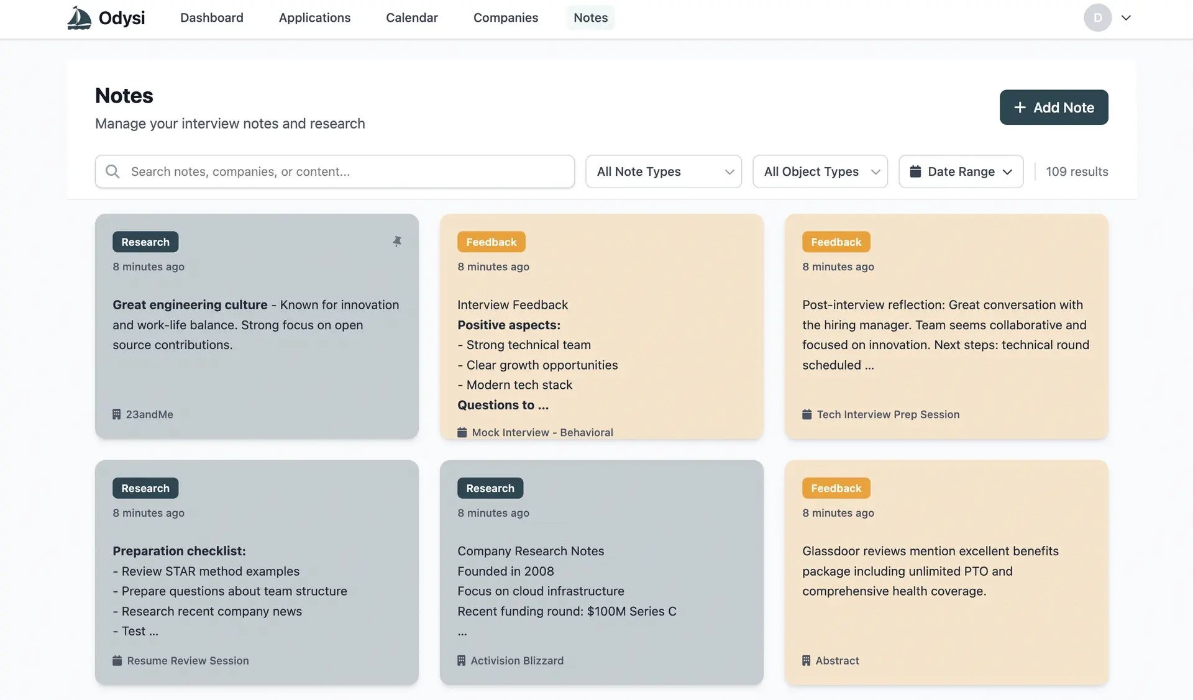Open the Abstract company link
The width and height of the screenshot is (1193, 700).
(x=837, y=660)
